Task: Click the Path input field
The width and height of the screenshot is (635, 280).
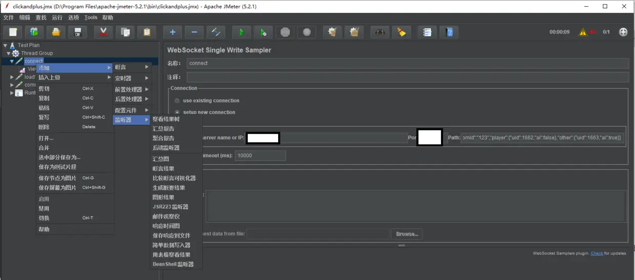Action: [x=542, y=138]
